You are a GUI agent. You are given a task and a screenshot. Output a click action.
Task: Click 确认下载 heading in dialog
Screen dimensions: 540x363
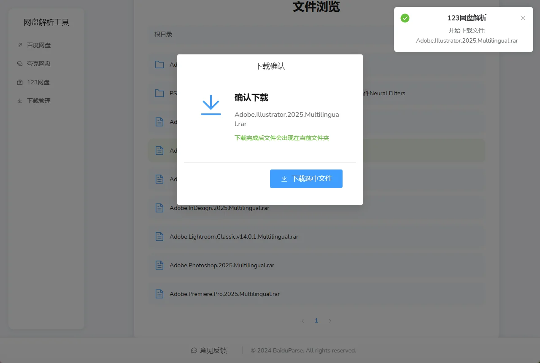pyautogui.click(x=251, y=98)
